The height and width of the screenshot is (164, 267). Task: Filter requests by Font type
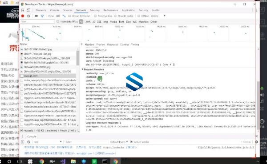[121, 22]
